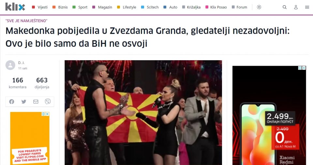The height and width of the screenshot is (165, 313).
Task: Open the user account icon
Action: 296,7
